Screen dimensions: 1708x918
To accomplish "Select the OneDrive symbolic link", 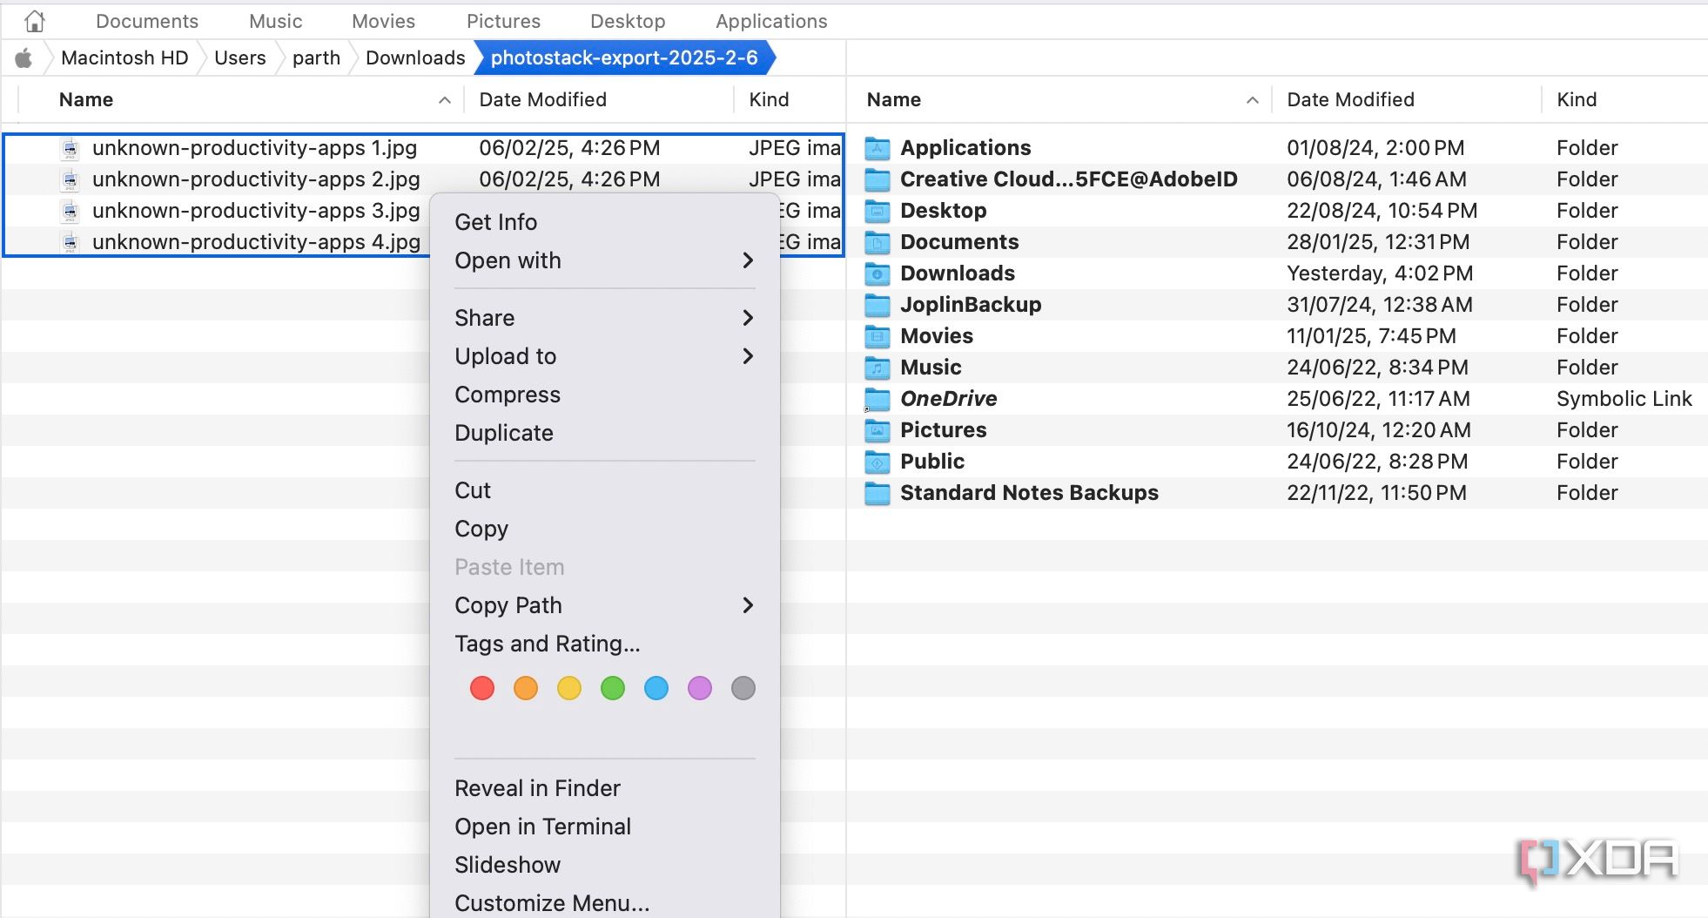I will click(x=948, y=399).
